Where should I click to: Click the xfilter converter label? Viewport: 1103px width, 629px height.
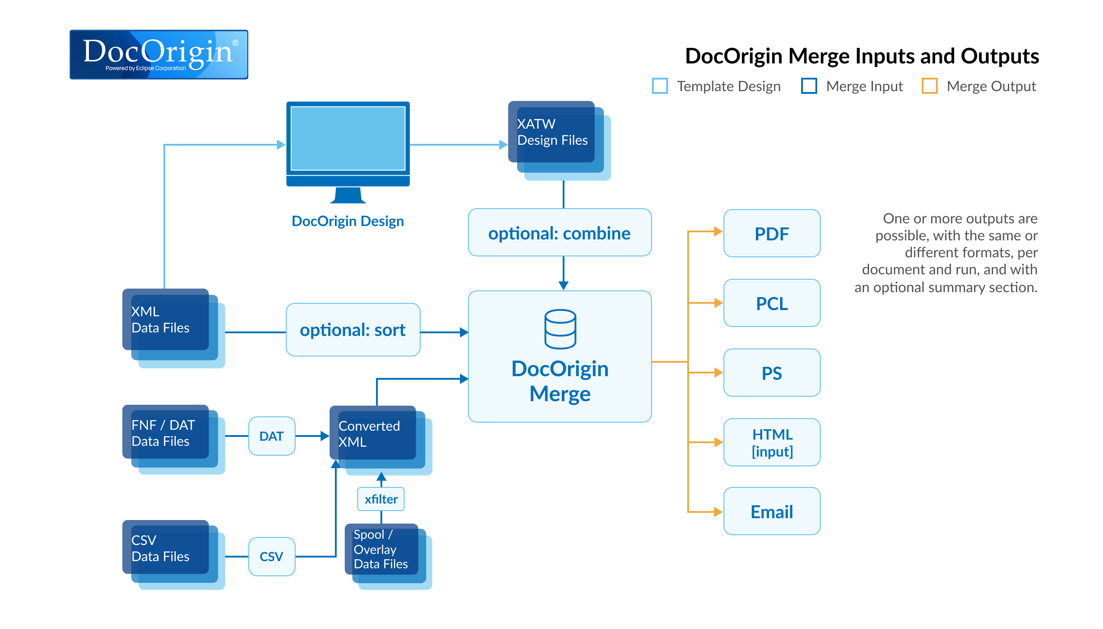pos(381,499)
